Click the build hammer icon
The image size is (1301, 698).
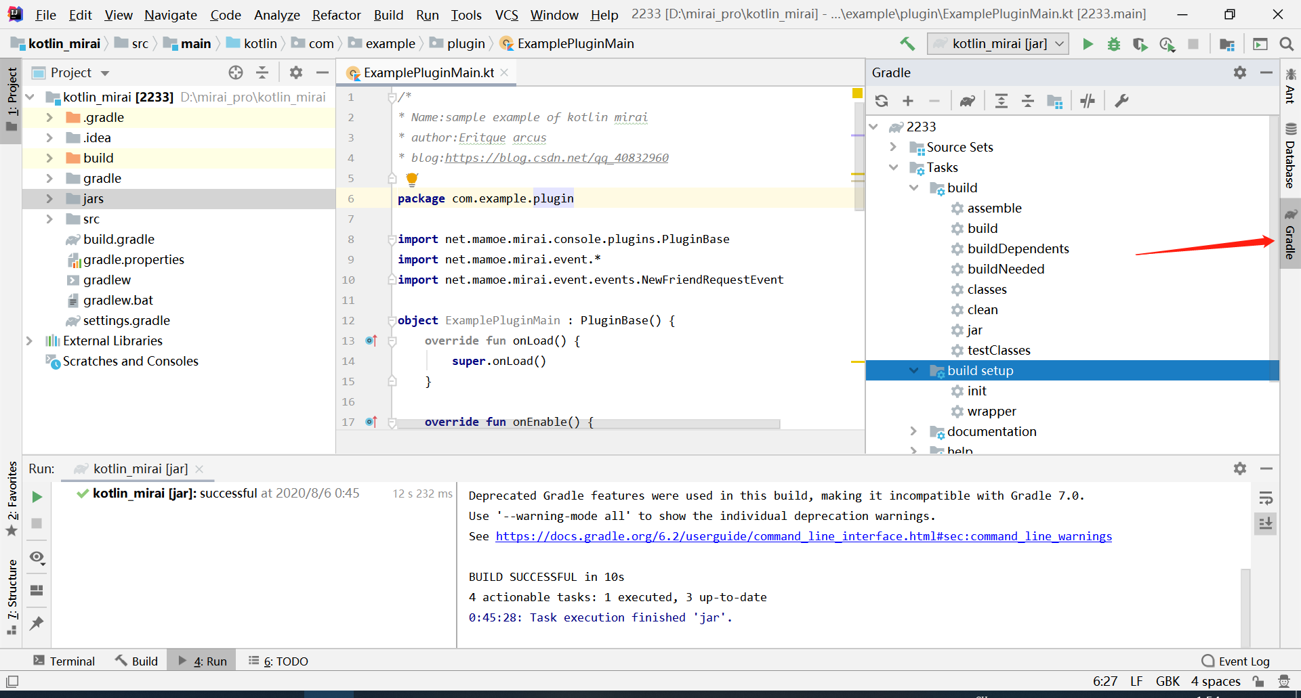[907, 44]
